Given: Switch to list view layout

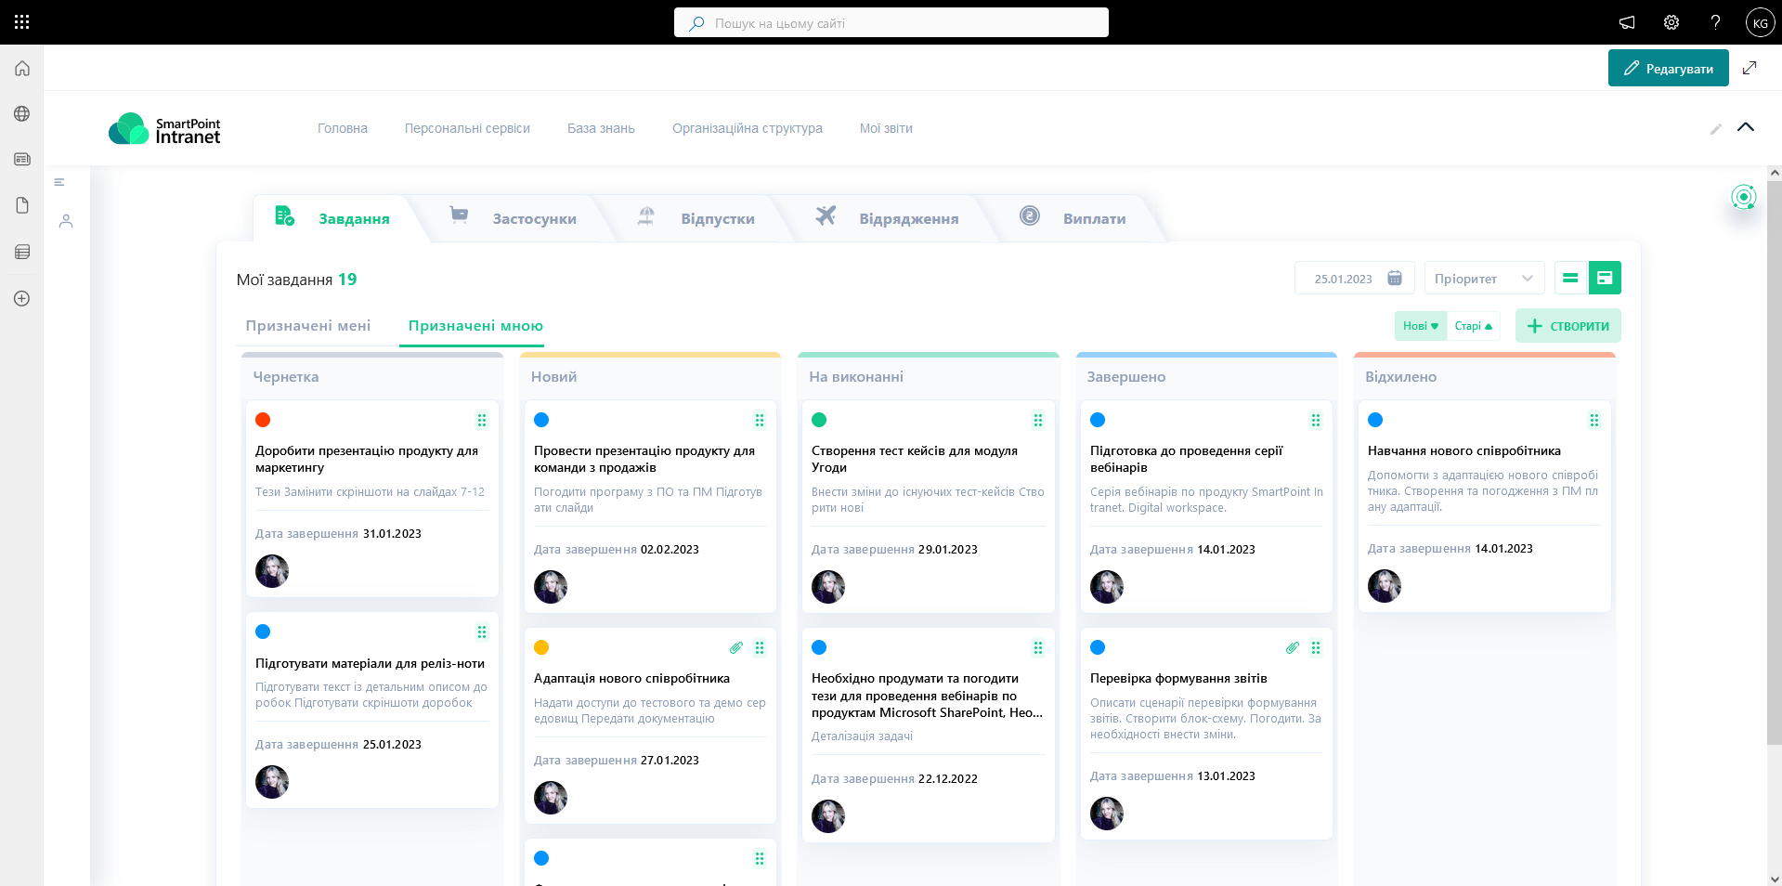Looking at the screenshot, I should click(x=1570, y=278).
